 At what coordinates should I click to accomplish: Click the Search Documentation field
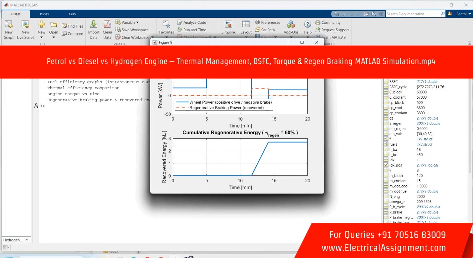tap(413, 14)
